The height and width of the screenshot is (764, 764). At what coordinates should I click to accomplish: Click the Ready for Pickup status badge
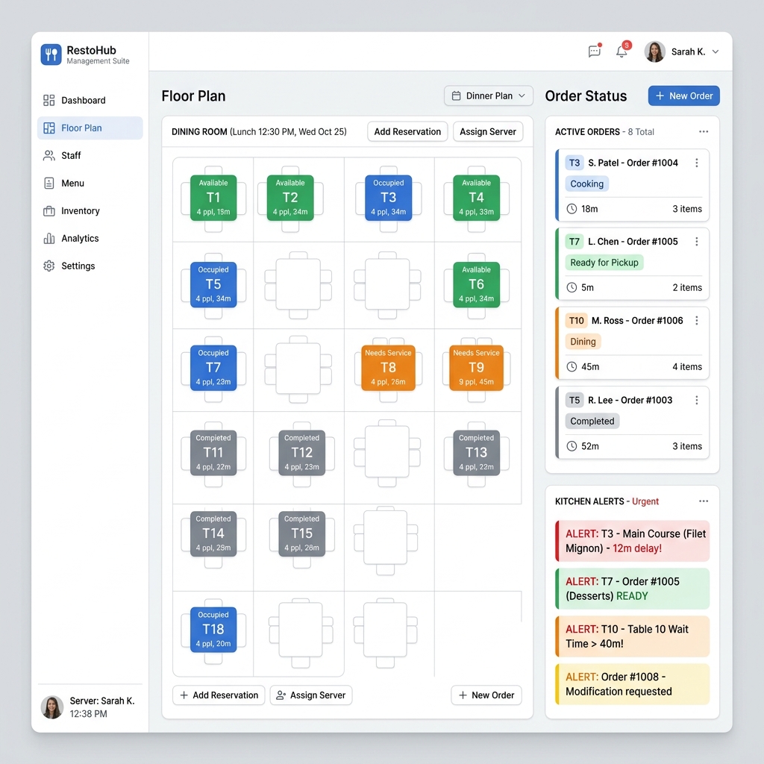604,263
